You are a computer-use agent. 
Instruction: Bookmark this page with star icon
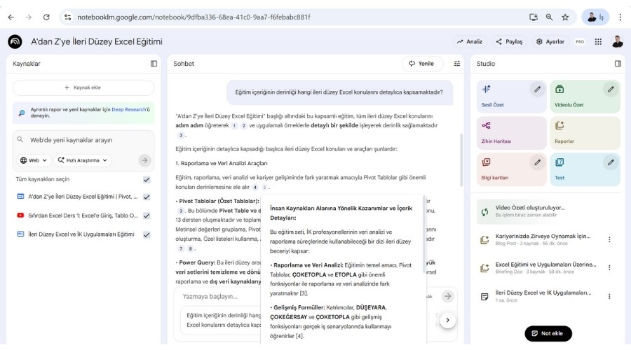click(565, 17)
